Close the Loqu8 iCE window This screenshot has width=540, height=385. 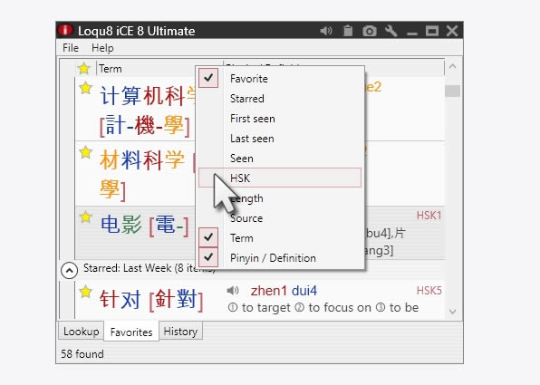[x=452, y=31]
